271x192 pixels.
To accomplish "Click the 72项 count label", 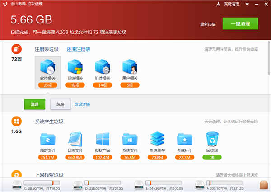I will (16, 59).
